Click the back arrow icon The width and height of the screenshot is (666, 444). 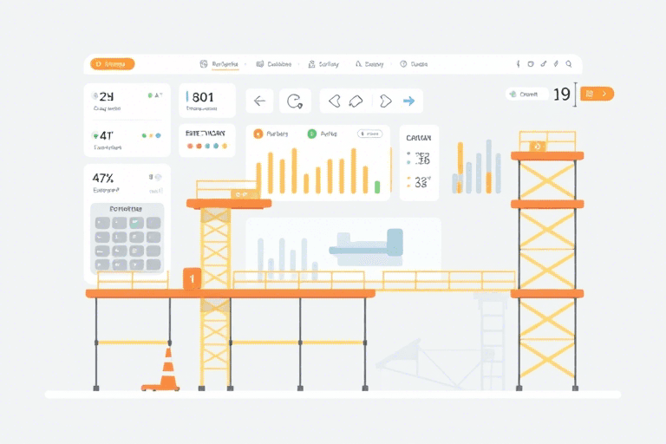[258, 101]
